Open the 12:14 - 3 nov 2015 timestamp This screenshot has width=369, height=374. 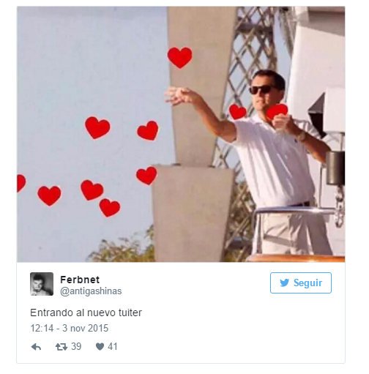point(70,328)
